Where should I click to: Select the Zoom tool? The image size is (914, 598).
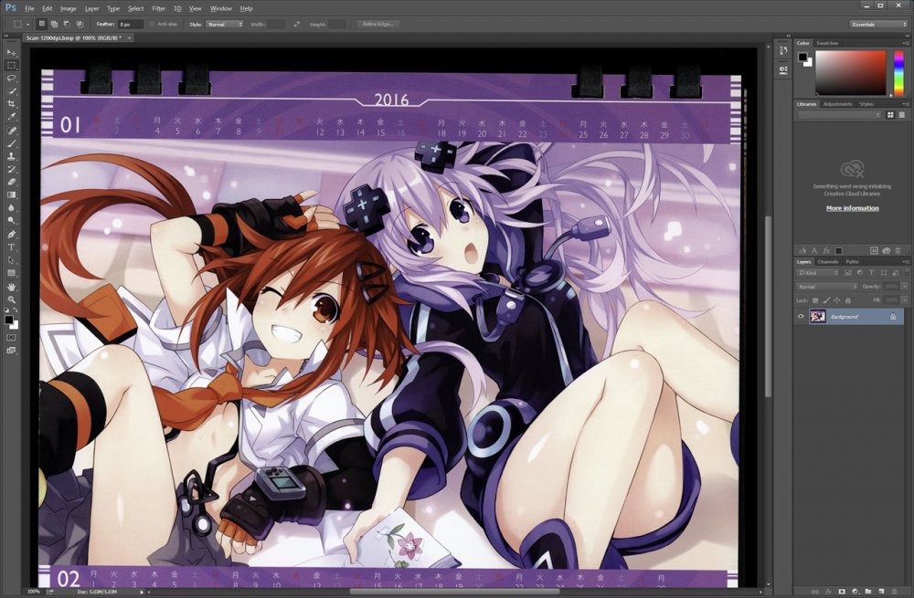pyautogui.click(x=11, y=299)
